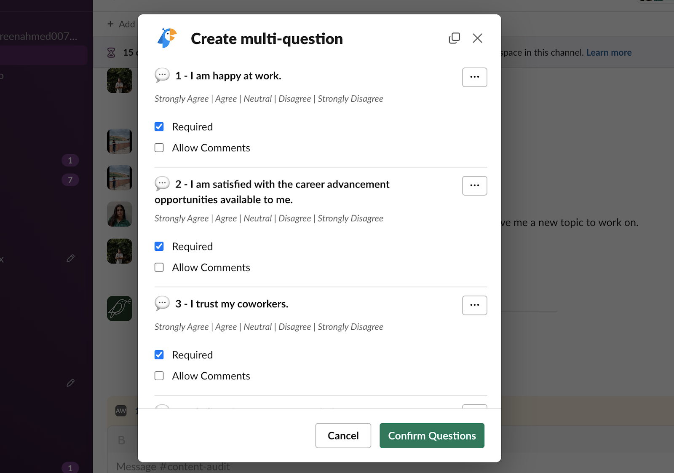
Task: Click question 3 answer options text
Action: point(269,327)
